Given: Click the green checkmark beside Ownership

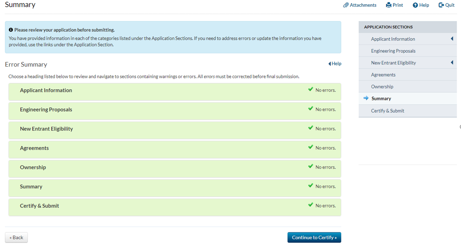Looking at the screenshot, I should point(310,166).
